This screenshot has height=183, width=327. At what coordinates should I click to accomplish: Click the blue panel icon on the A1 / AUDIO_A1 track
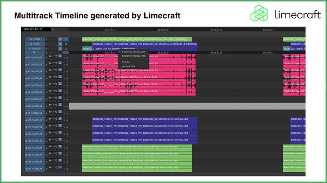(60, 56)
